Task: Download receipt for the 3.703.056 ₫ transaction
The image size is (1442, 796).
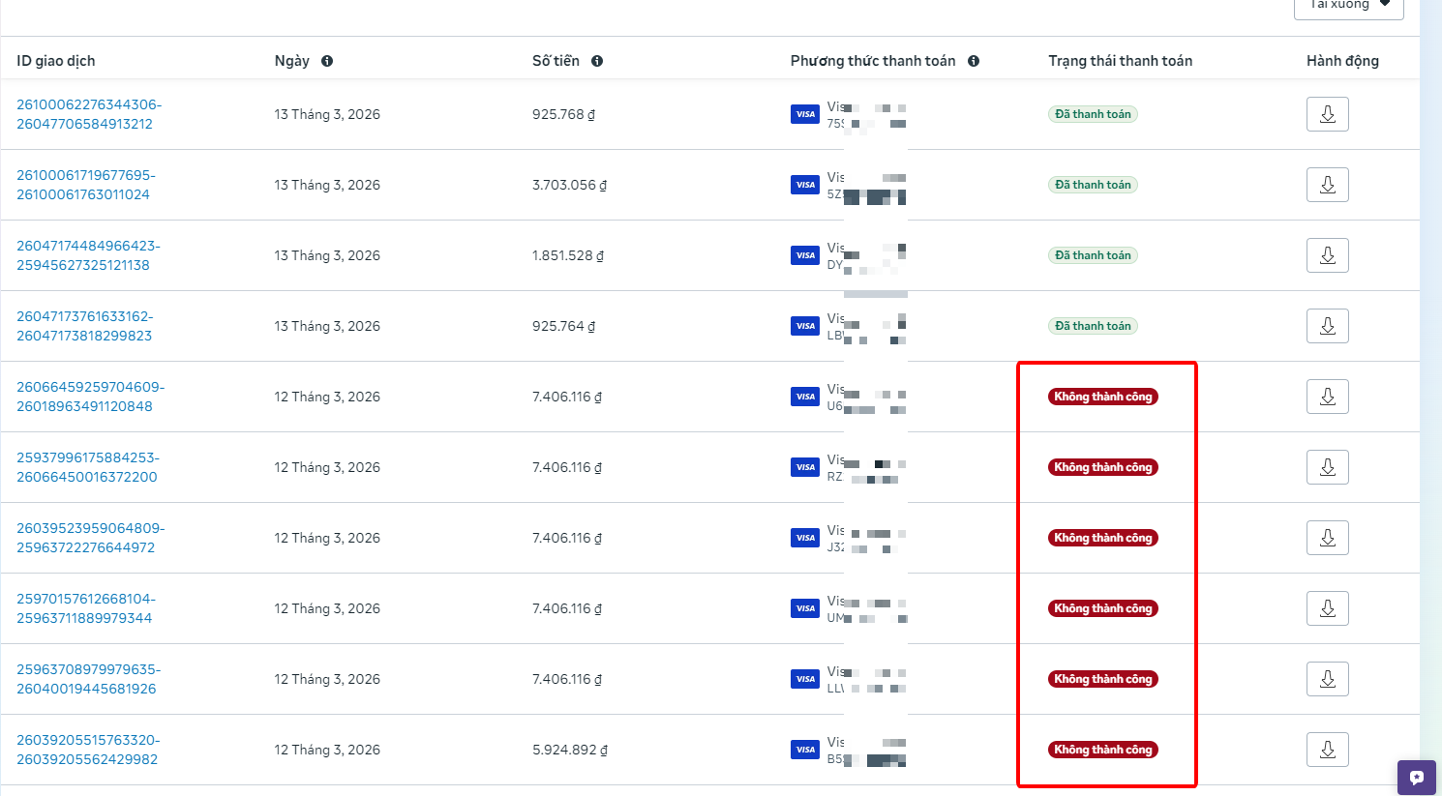Action: tap(1327, 185)
